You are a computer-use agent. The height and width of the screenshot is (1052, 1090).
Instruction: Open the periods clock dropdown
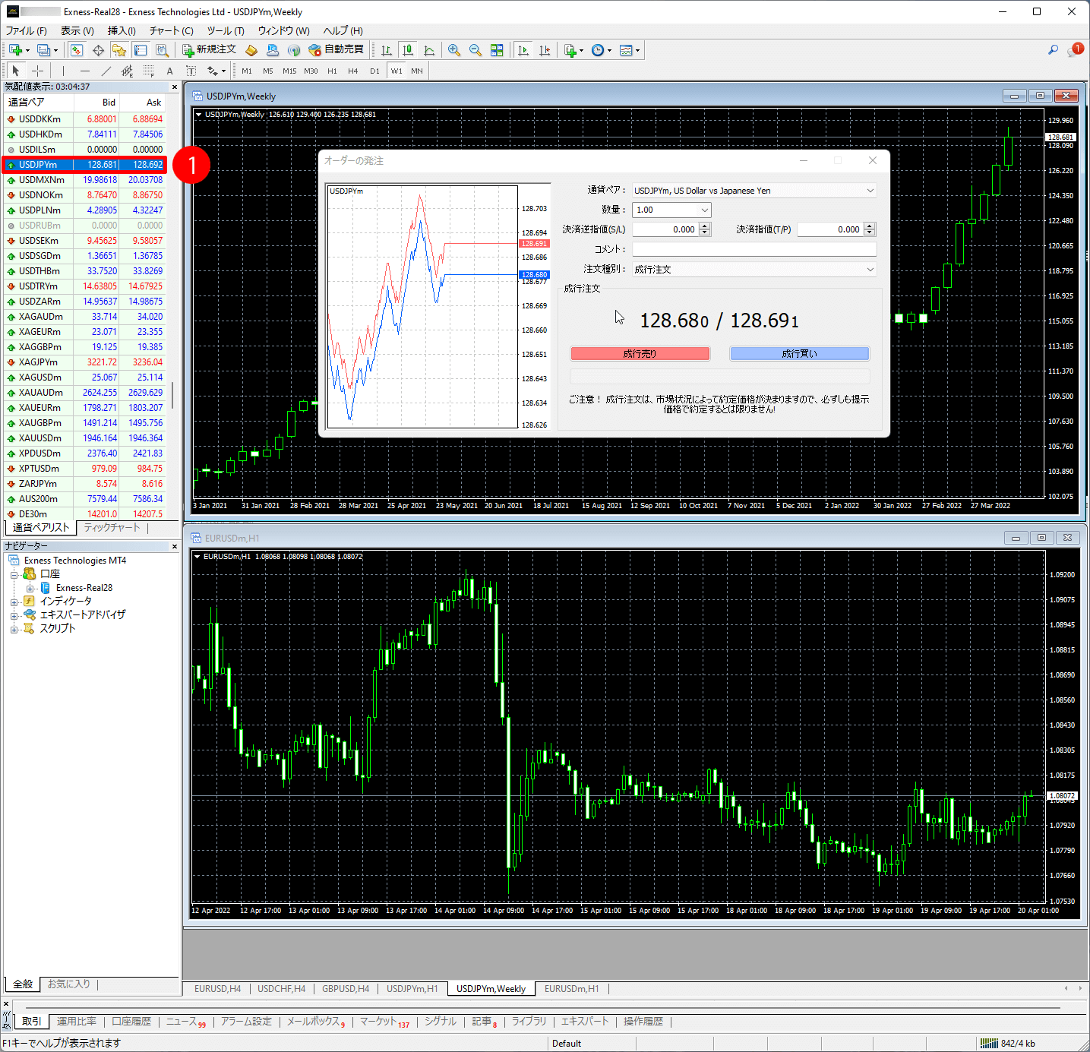[x=601, y=50]
